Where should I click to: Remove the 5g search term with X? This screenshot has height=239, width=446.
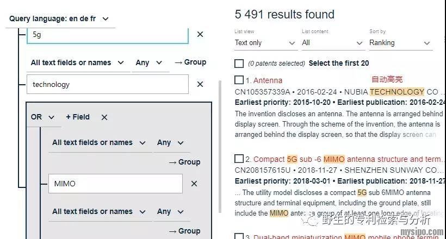click(x=200, y=34)
